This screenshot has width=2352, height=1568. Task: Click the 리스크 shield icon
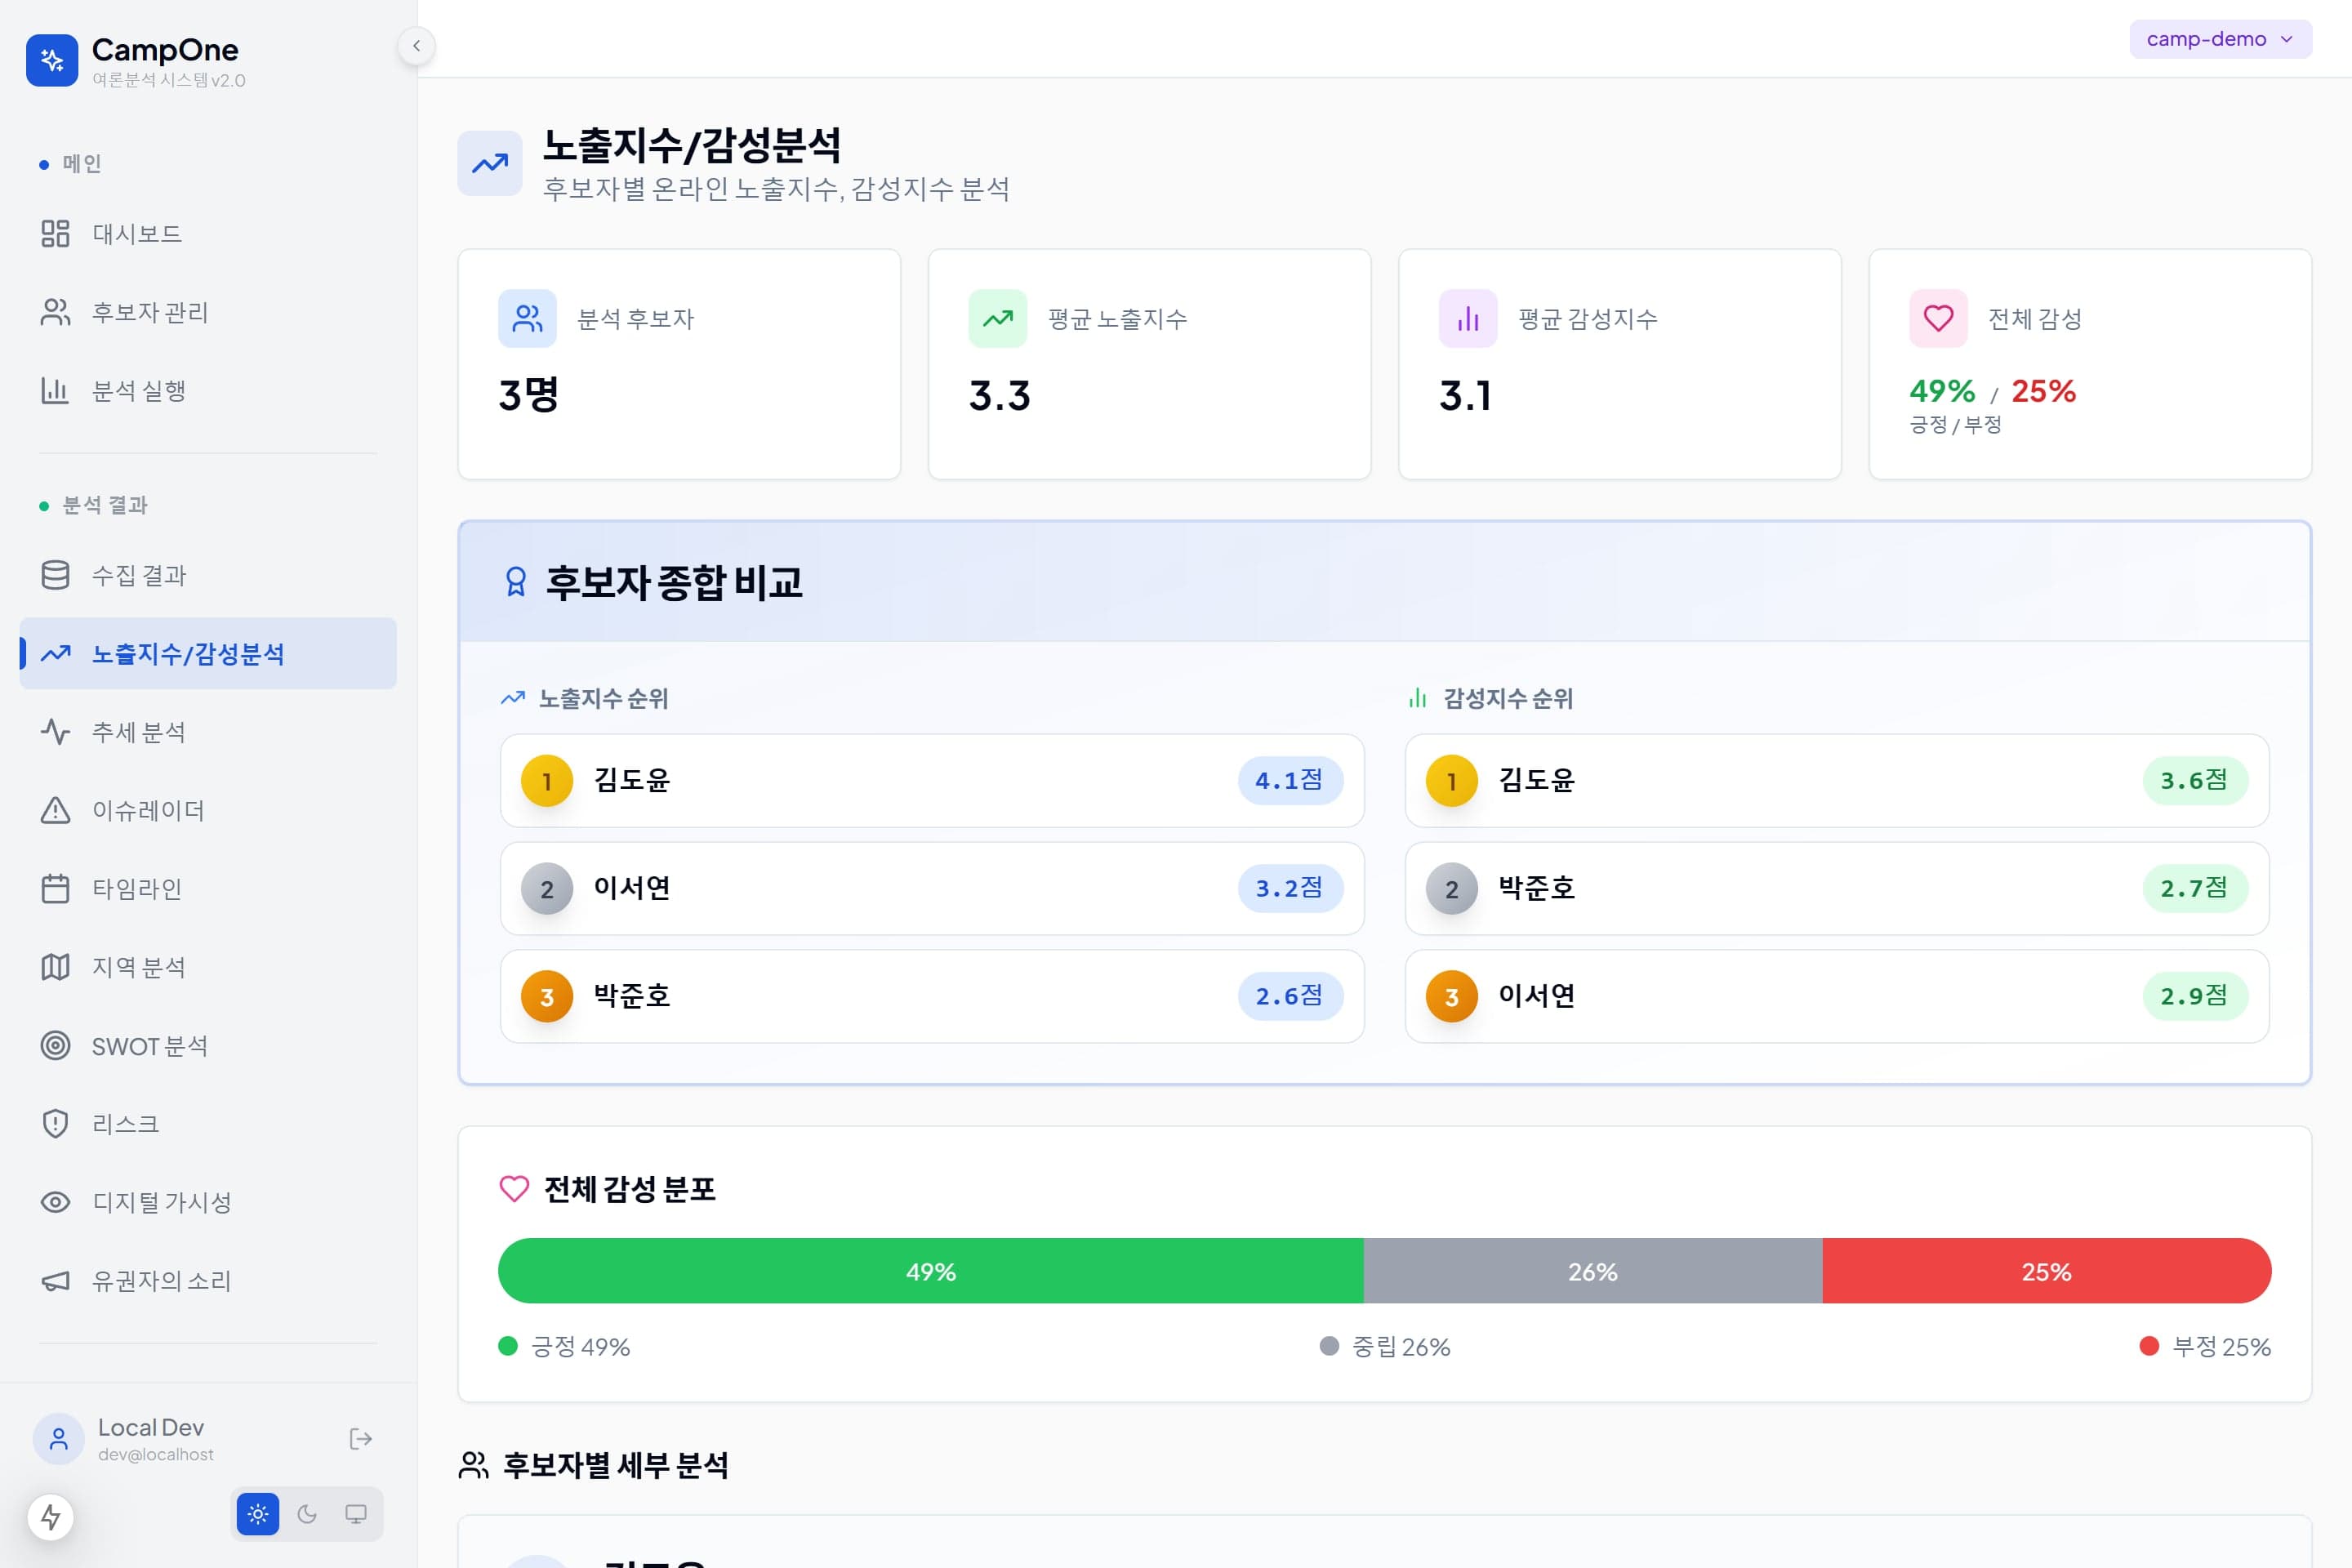tap(55, 1124)
